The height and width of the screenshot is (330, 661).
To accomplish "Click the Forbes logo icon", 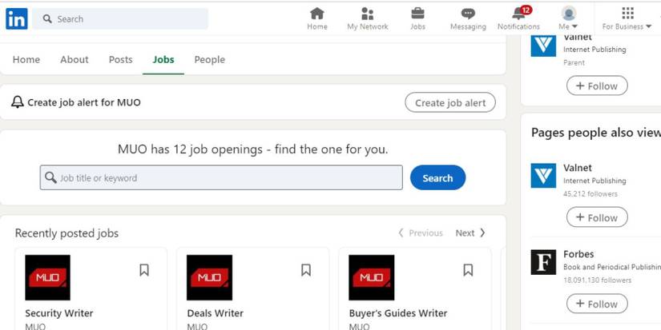I will coord(543,262).
